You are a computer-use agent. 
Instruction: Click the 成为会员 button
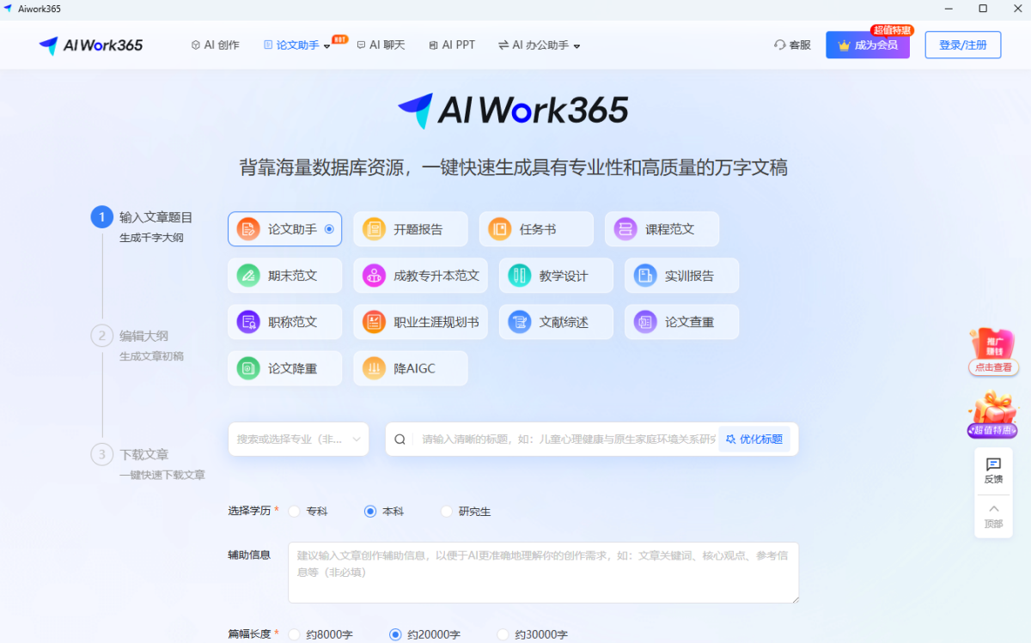point(868,45)
